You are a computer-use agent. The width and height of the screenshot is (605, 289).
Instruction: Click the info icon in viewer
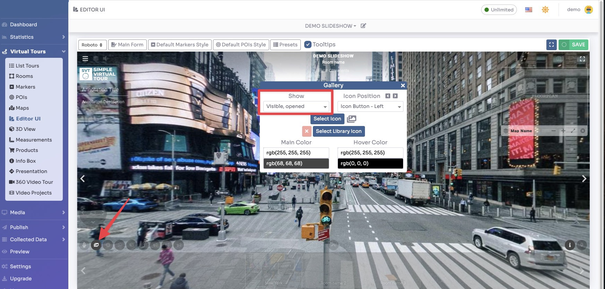(x=570, y=245)
